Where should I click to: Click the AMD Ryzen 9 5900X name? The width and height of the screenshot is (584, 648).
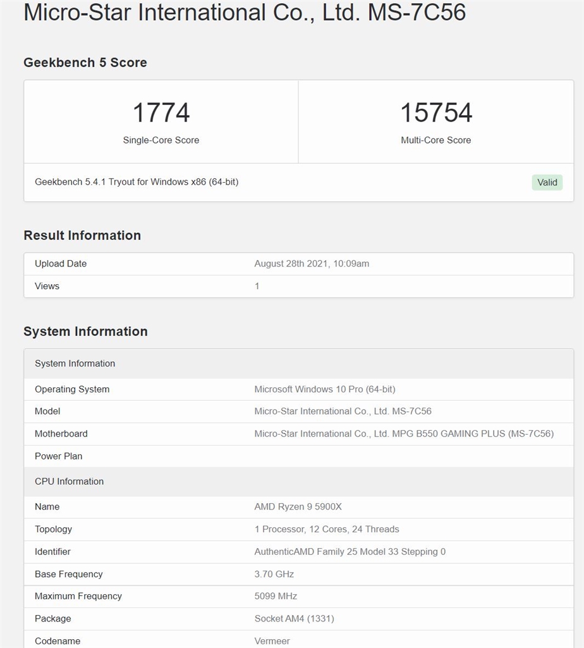point(298,506)
